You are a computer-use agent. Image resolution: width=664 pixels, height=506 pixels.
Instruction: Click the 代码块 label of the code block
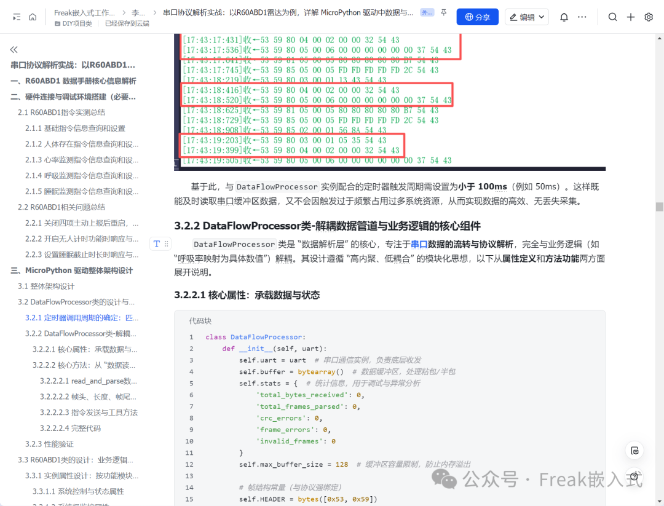200,321
